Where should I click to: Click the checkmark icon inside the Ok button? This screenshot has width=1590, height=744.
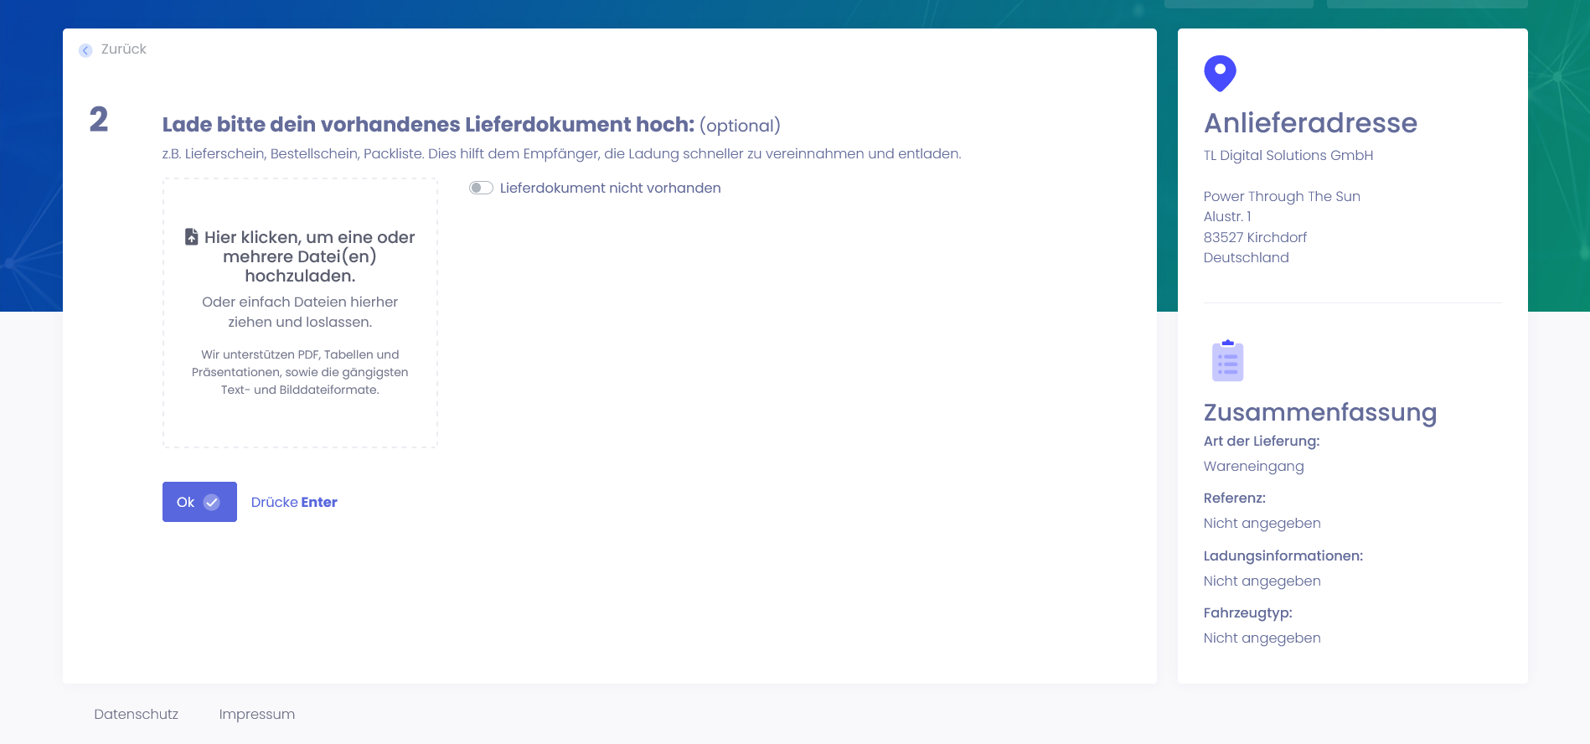212,502
